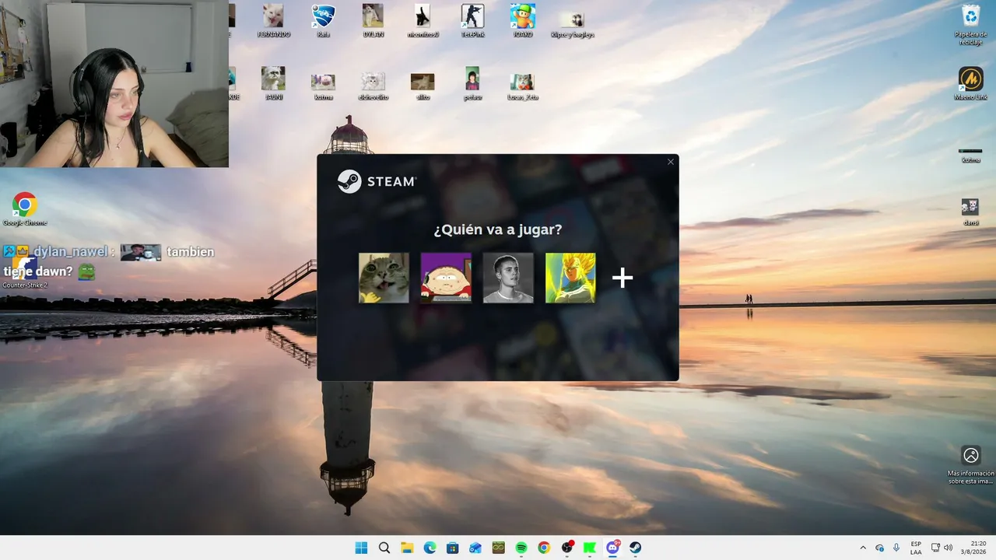Open File Explorer from the taskbar
The image size is (996, 560).
[407, 548]
